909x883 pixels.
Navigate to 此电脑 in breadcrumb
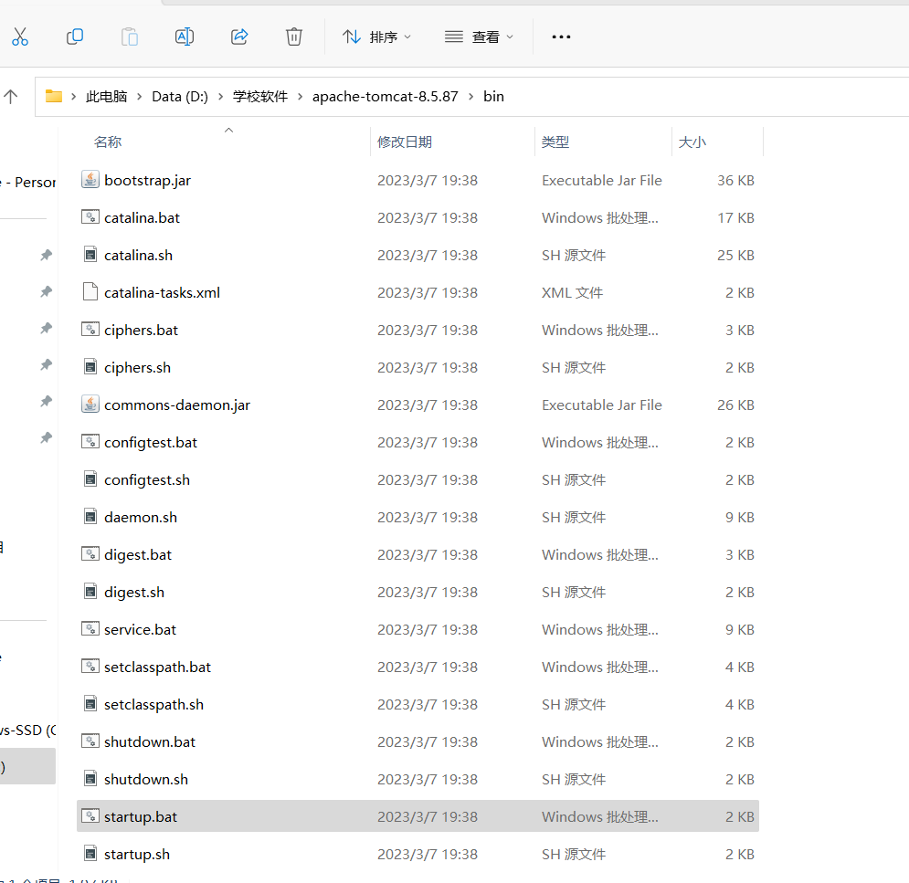coord(107,96)
